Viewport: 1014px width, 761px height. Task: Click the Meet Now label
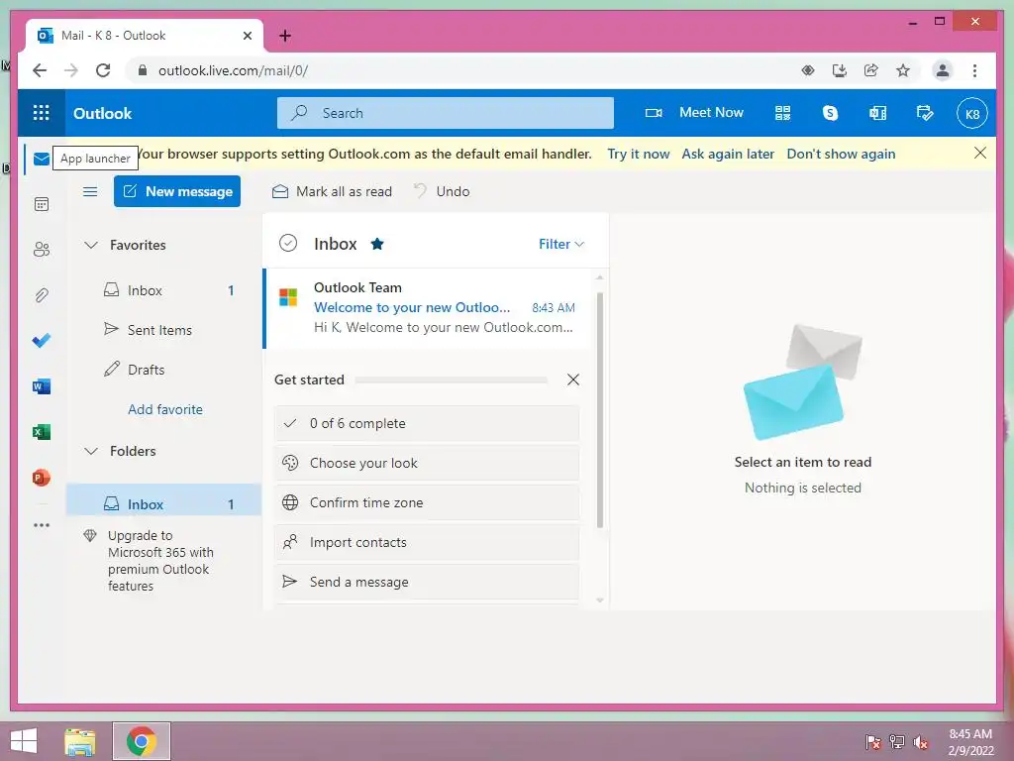pyautogui.click(x=711, y=113)
